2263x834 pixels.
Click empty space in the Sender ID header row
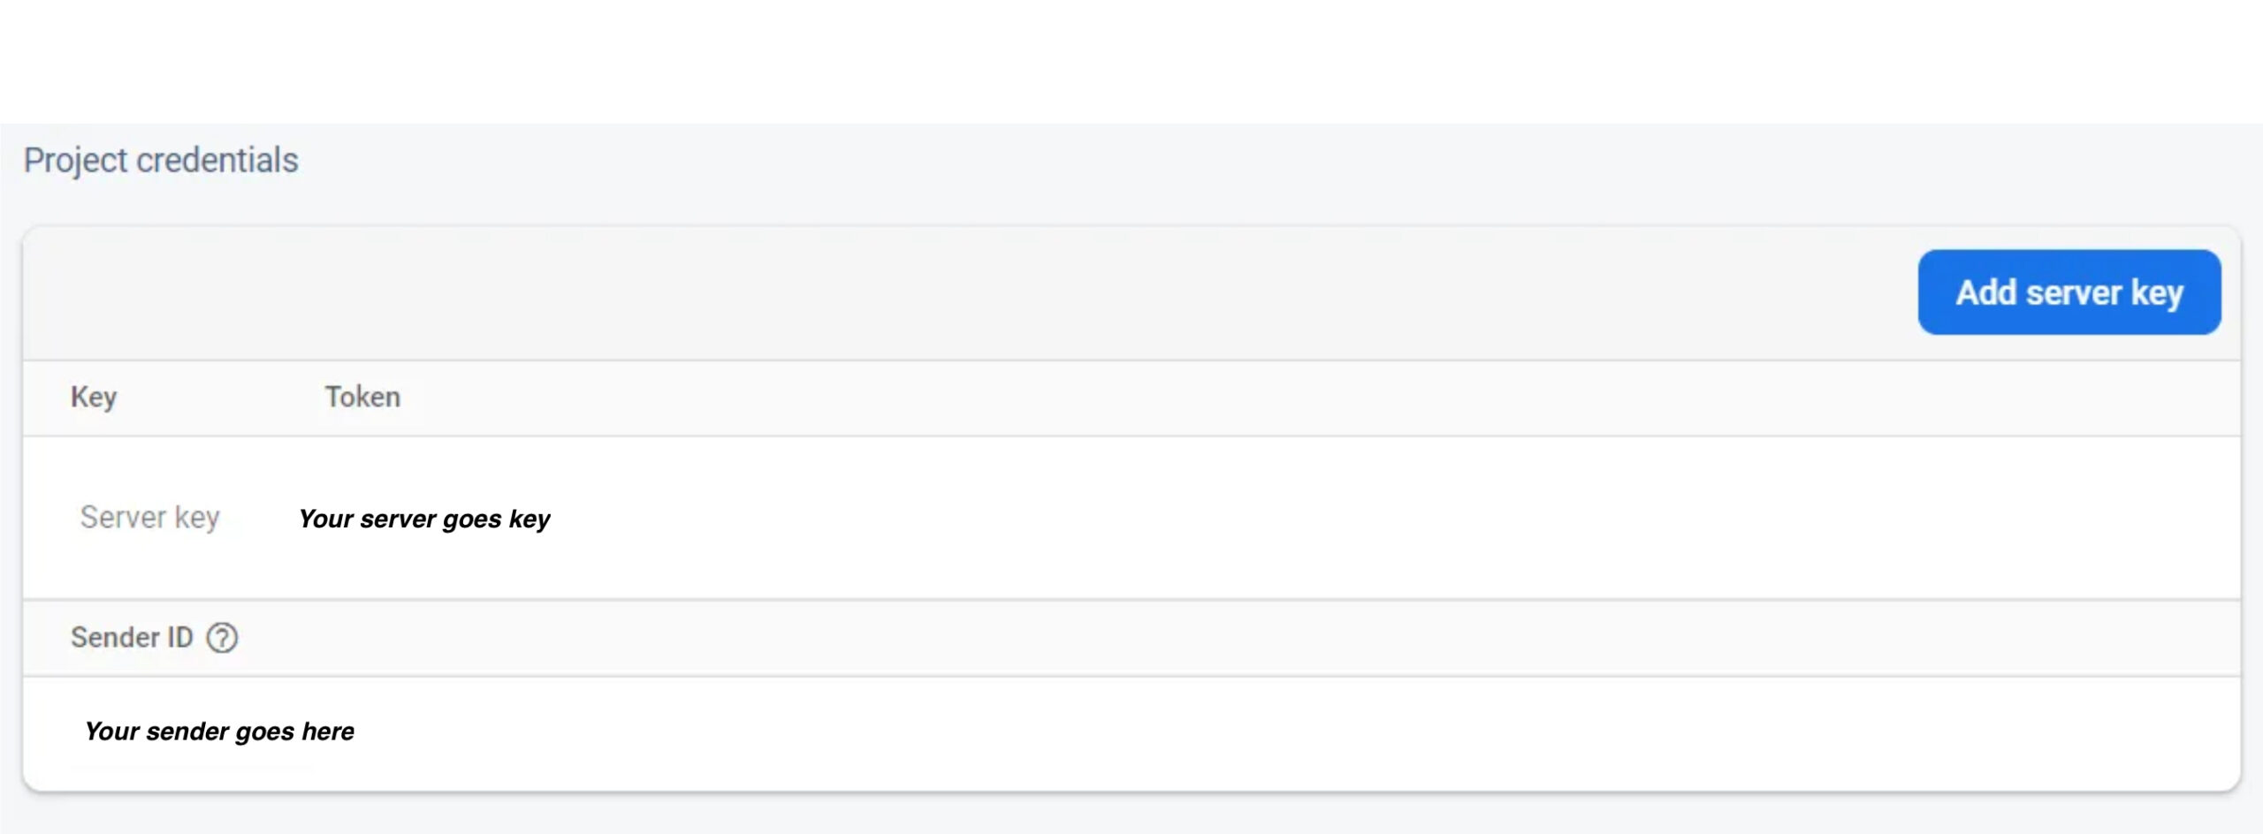click(1238, 638)
